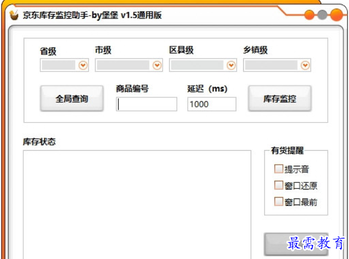
Task: Close the window with the large orange button
Action: (x=336, y=15)
